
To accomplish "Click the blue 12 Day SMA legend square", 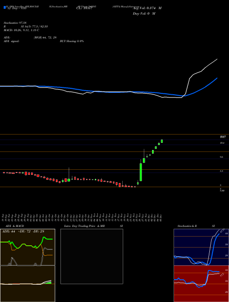I will 5,7.
